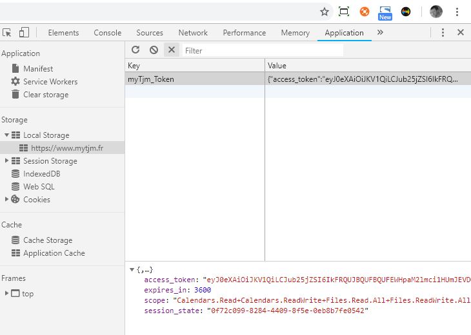Refresh the storage table
Viewport: 471px width, 335px height.
tap(135, 50)
